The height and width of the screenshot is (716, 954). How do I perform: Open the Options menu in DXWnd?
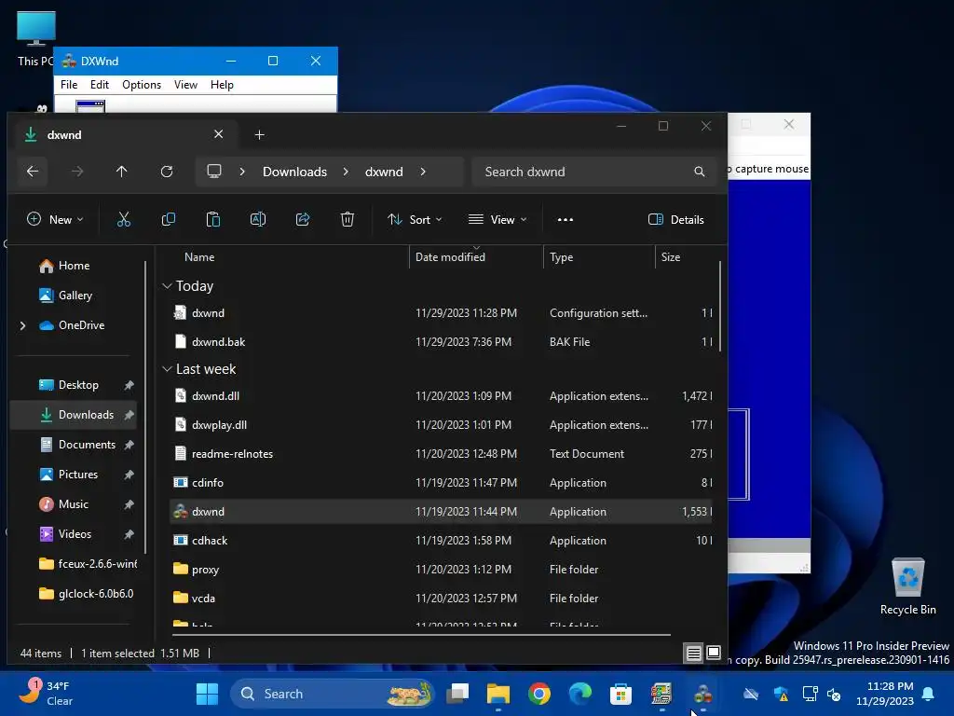point(142,85)
